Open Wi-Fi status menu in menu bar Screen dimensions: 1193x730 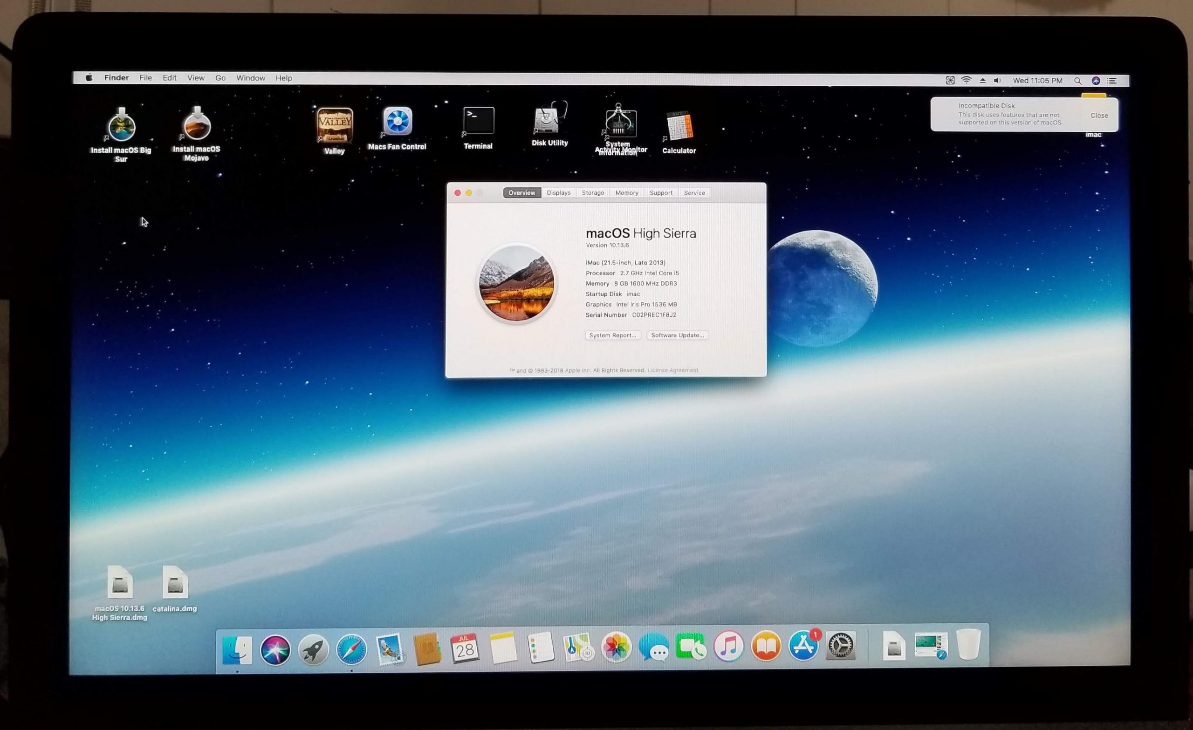[x=966, y=80]
